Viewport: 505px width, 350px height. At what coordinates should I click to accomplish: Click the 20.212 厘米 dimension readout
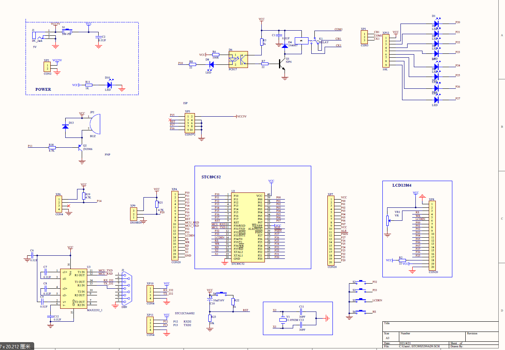point(18,346)
